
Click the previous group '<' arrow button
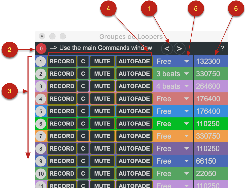[167, 49]
